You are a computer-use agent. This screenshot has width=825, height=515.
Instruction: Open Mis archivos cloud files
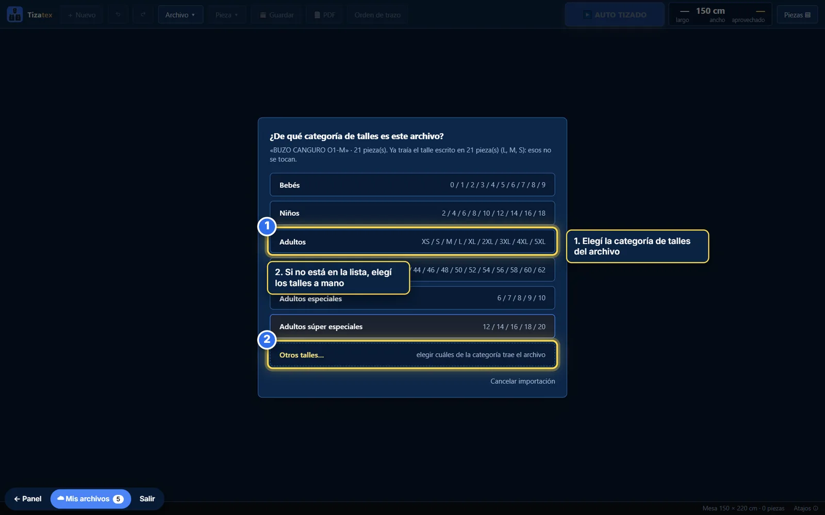pyautogui.click(x=91, y=499)
